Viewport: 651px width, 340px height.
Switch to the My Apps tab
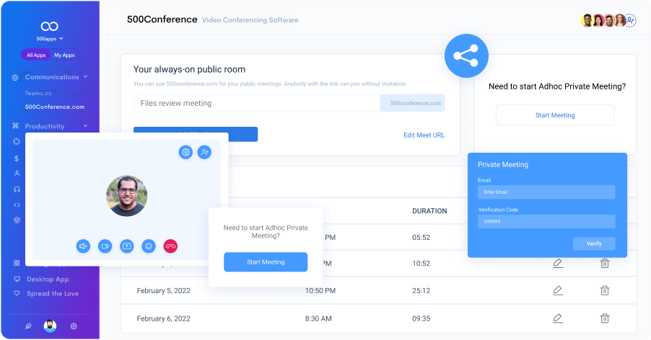(64, 55)
